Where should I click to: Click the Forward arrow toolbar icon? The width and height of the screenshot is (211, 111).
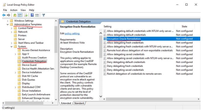[8, 15]
